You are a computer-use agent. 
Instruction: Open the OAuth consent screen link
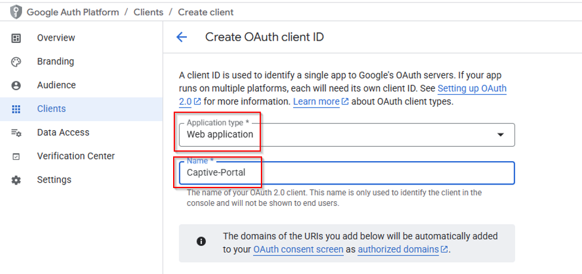point(298,250)
